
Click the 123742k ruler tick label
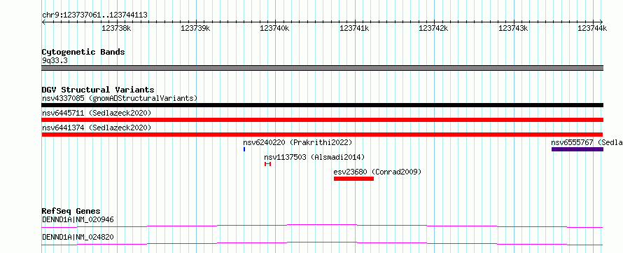[433, 28]
